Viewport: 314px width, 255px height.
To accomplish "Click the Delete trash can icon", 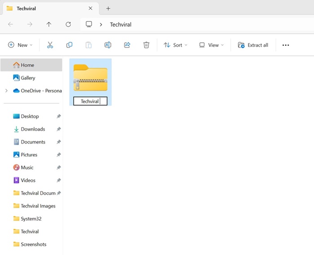I will pyautogui.click(x=146, y=45).
